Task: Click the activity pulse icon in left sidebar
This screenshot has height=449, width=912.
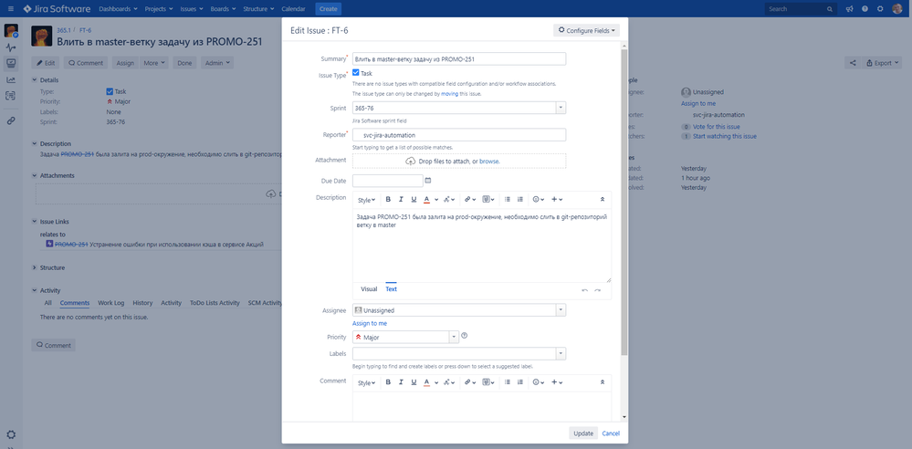Action: (11, 47)
